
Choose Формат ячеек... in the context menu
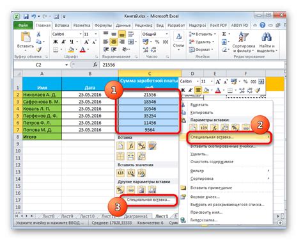[205, 196]
